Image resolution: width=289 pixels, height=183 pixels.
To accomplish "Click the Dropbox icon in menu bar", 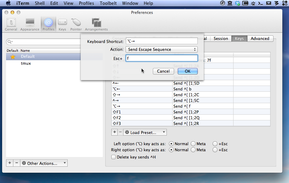I will (237, 3).
